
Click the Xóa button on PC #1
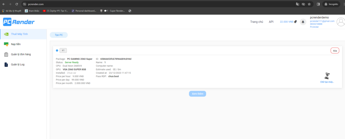pos(335,51)
